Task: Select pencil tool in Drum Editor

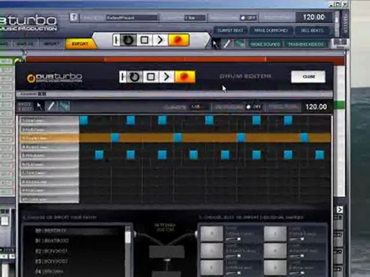Action: click(x=51, y=107)
